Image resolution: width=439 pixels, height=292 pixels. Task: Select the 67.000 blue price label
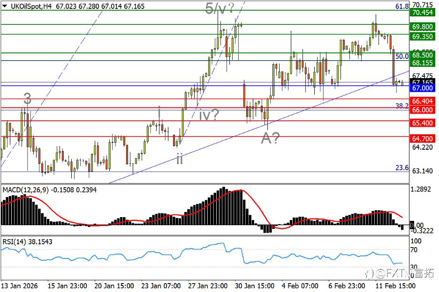pyautogui.click(x=423, y=88)
